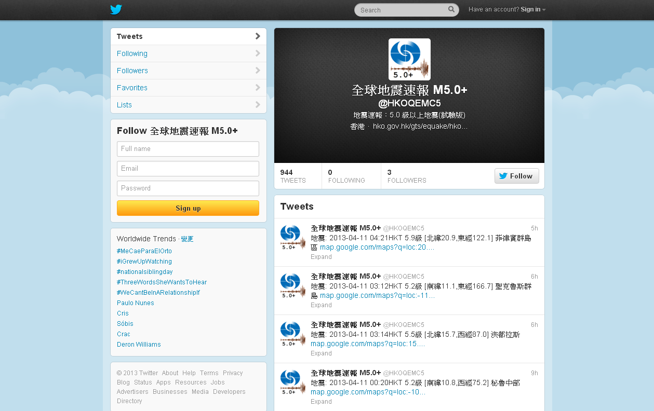This screenshot has width=654, height=411.
Task: Click avatar of the 03:14HKT 5.5級 tweet
Action: 293,334
